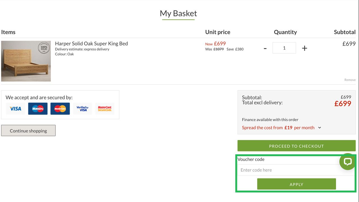Click the MasterCard payment logo
Viewport: 359px width, 202px height.
click(60, 109)
